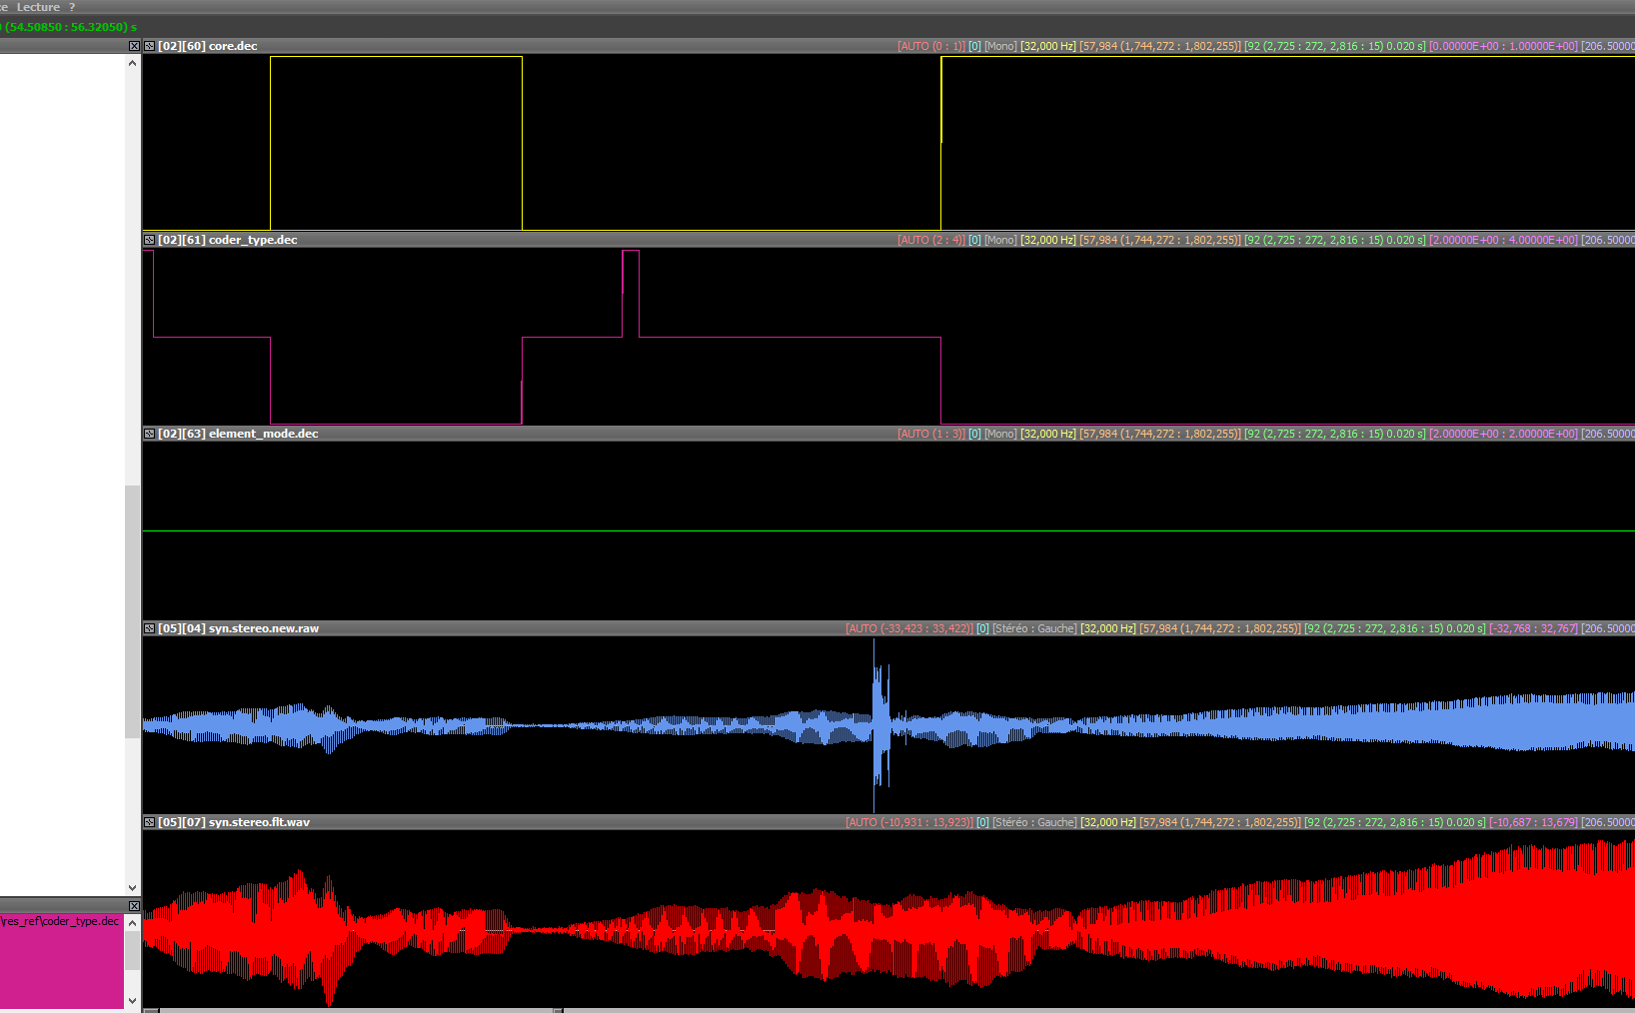This screenshot has width=1635, height=1013.
Task: Open the question mark help menu
Action: click(72, 7)
